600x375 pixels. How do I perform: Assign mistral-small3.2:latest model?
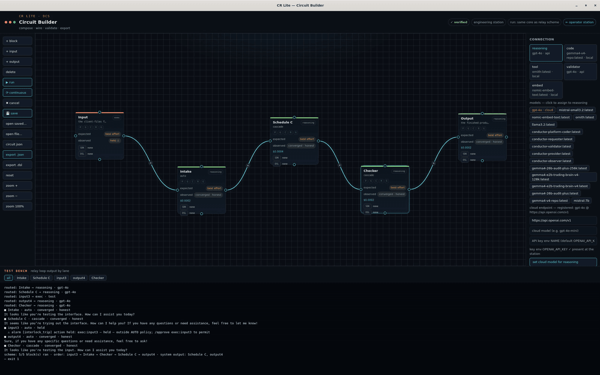click(576, 110)
